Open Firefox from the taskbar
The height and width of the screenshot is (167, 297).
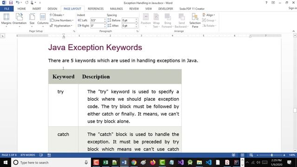click(153, 162)
